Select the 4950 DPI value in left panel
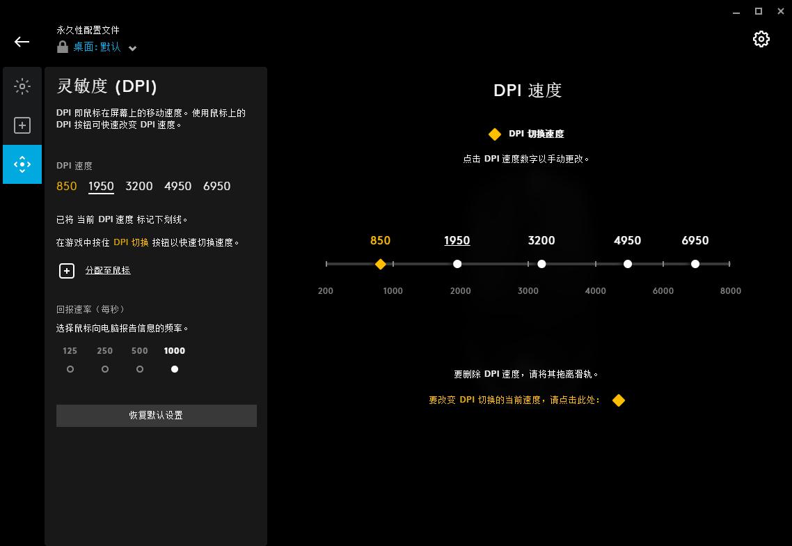 click(177, 186)
